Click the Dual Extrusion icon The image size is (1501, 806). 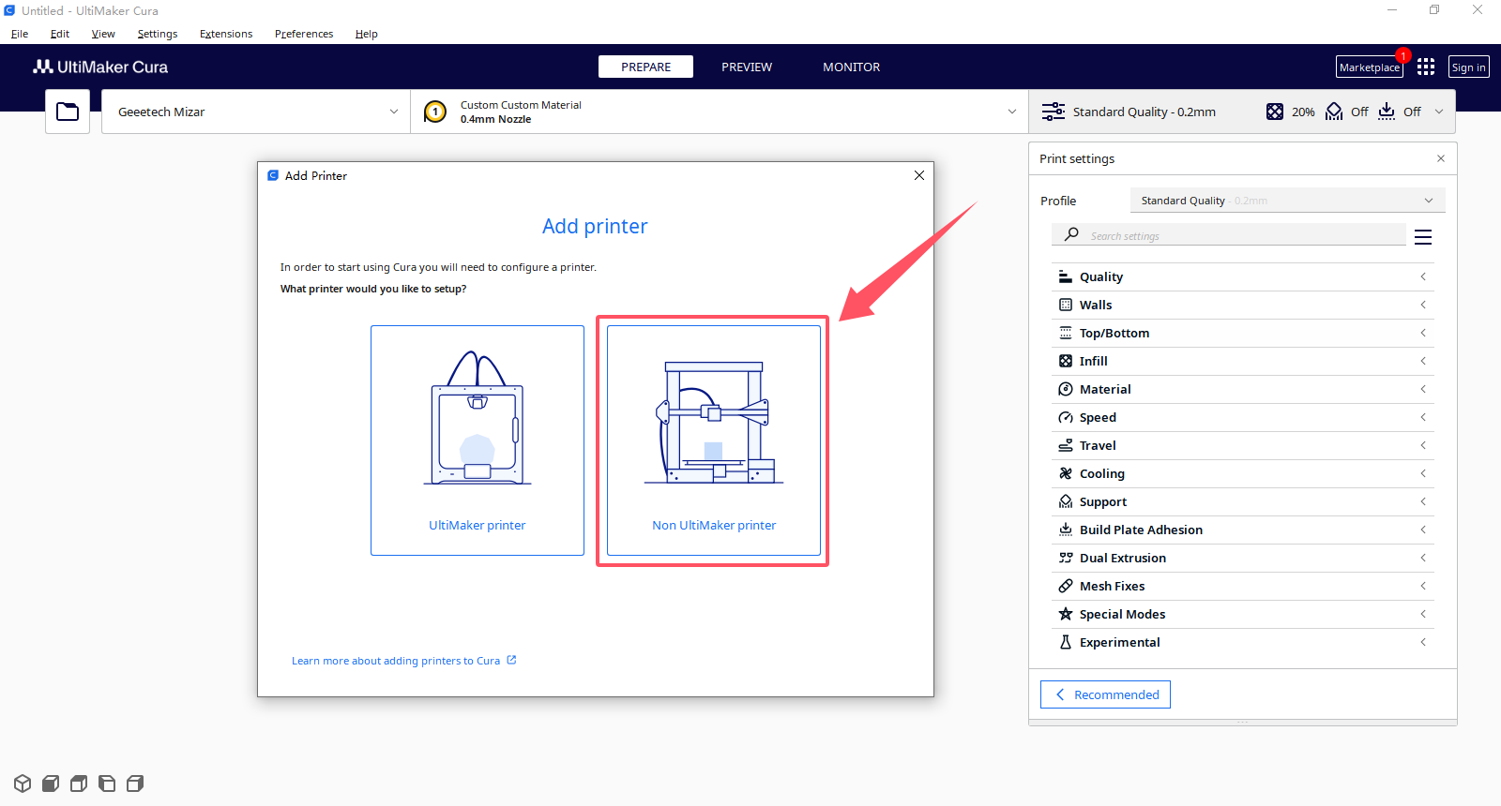coord(1066,558)
